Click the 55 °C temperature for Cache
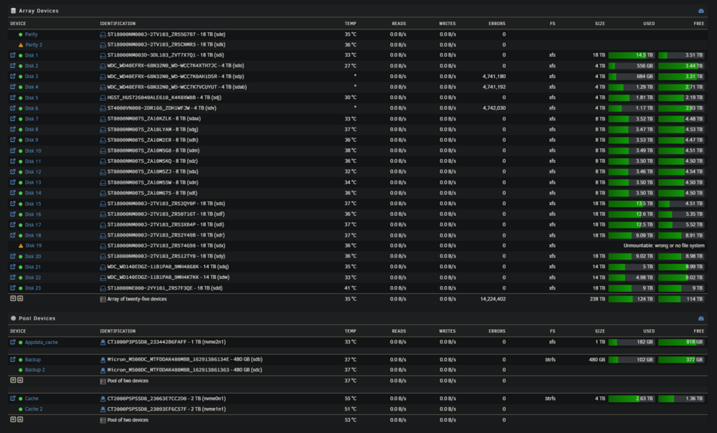Viewport: 717px width, 433px height. point(351,399)
